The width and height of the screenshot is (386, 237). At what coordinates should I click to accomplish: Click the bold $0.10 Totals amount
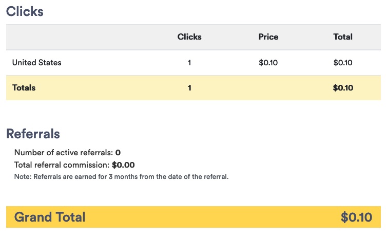343,88
